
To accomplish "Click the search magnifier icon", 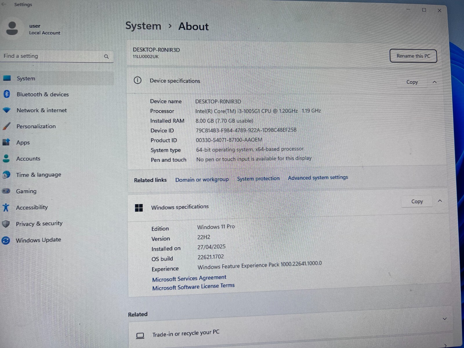I will (x=106, y=57).
